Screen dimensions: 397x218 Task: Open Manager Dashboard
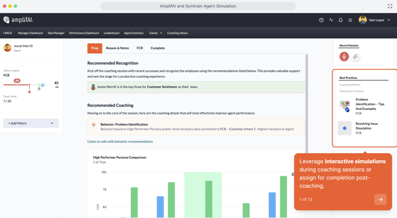[x=30, y=33]
